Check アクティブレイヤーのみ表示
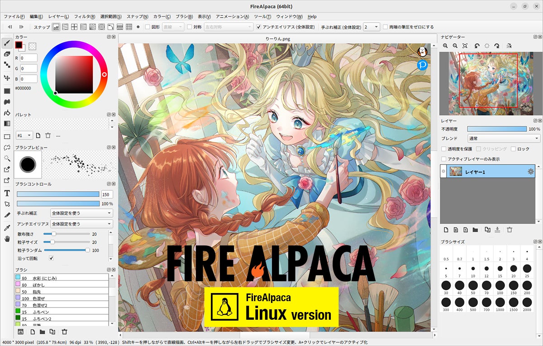 coord(444,159)
